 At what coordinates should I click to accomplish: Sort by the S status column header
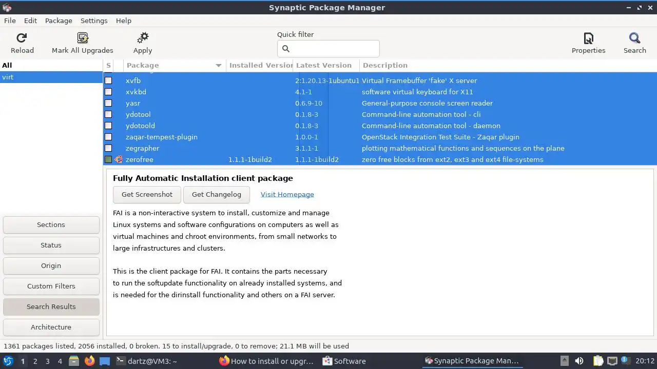click(x=108, y=65)
